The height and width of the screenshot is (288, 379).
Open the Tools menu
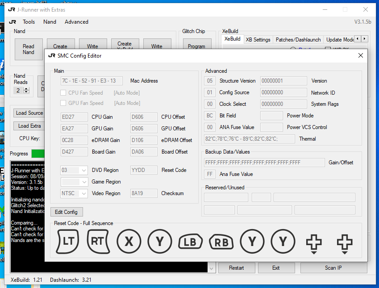pos(29,22)
